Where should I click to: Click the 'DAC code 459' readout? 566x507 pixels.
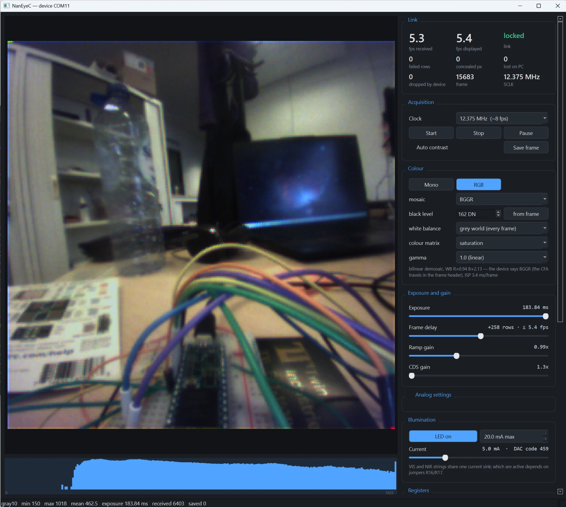pyautogui.click(x=531, y=449)
